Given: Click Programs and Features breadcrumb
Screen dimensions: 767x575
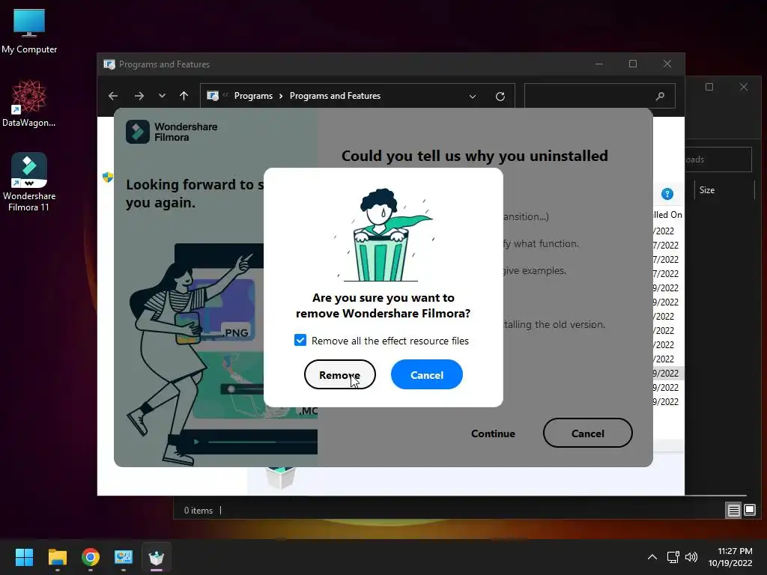Looking at the screenshot, I should [x=335, y=96].
